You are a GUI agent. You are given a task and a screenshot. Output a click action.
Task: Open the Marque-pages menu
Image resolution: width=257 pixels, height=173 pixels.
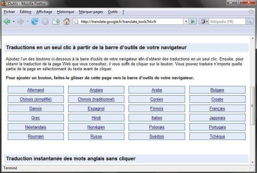[91, 12]
